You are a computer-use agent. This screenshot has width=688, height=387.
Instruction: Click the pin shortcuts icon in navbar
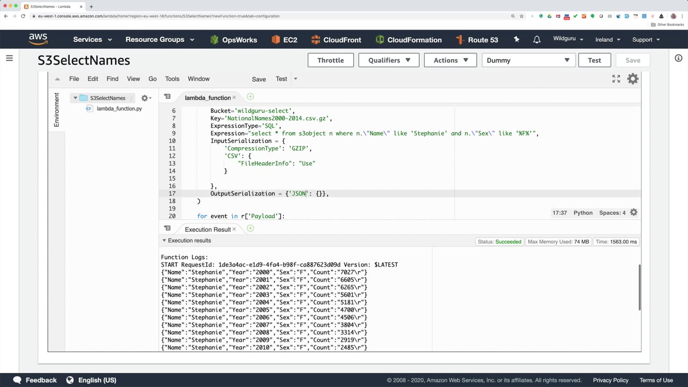point(517,40)
